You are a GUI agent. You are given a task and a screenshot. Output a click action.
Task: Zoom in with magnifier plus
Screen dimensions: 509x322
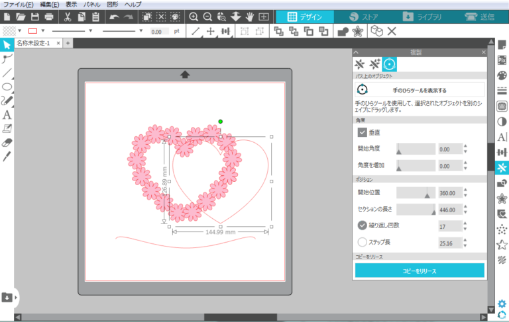click(194, 17)
